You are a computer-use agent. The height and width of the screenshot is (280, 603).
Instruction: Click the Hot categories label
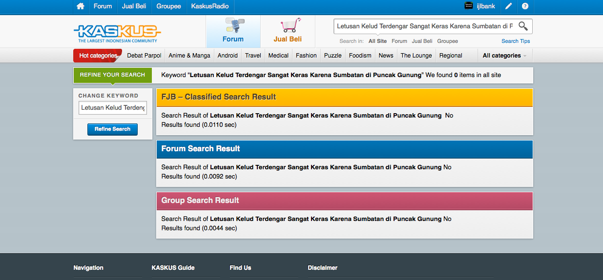coord(98,56)
